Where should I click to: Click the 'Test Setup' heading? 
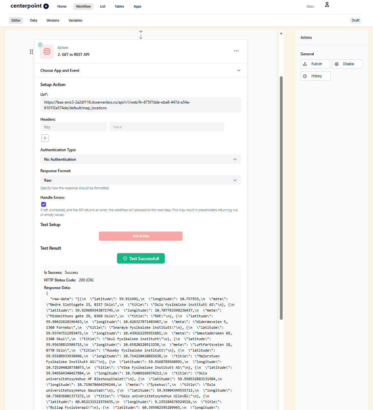pyautogui.click(x=50, y=225)
